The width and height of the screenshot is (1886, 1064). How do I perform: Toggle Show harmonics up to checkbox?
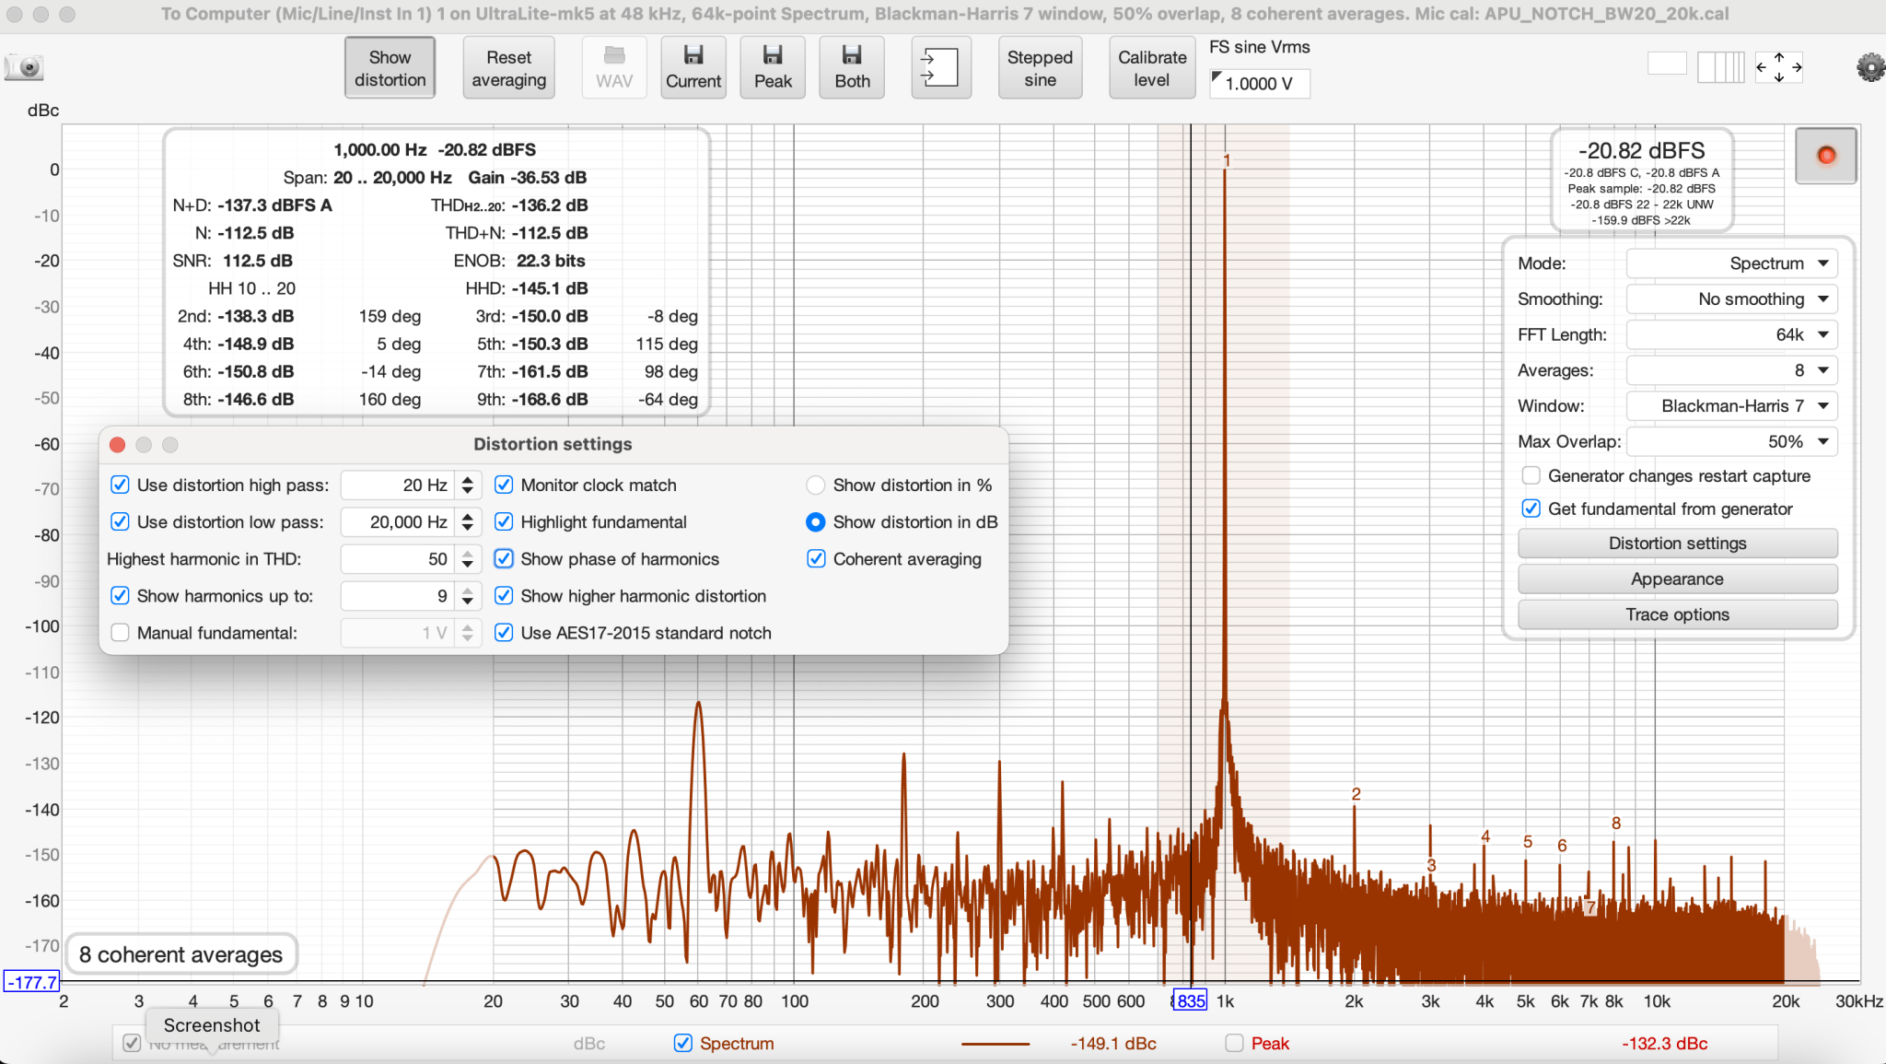(120, 596)
